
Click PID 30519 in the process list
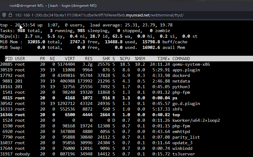(6, 70)
